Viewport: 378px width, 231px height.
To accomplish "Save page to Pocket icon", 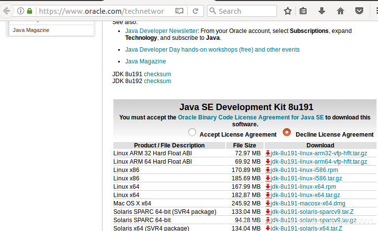I will 359,11.
